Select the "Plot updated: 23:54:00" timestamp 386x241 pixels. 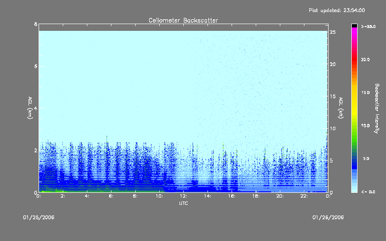pyautogui.click(x=337, y=10)
